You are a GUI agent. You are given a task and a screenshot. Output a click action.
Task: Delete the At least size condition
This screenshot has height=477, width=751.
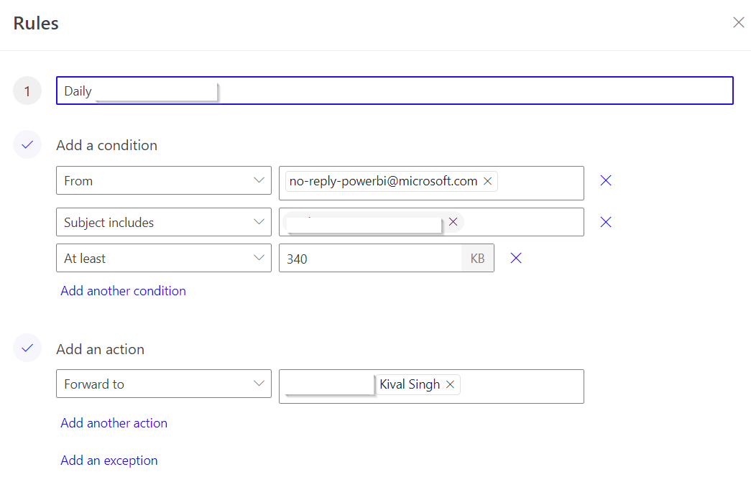click(516, 258)
